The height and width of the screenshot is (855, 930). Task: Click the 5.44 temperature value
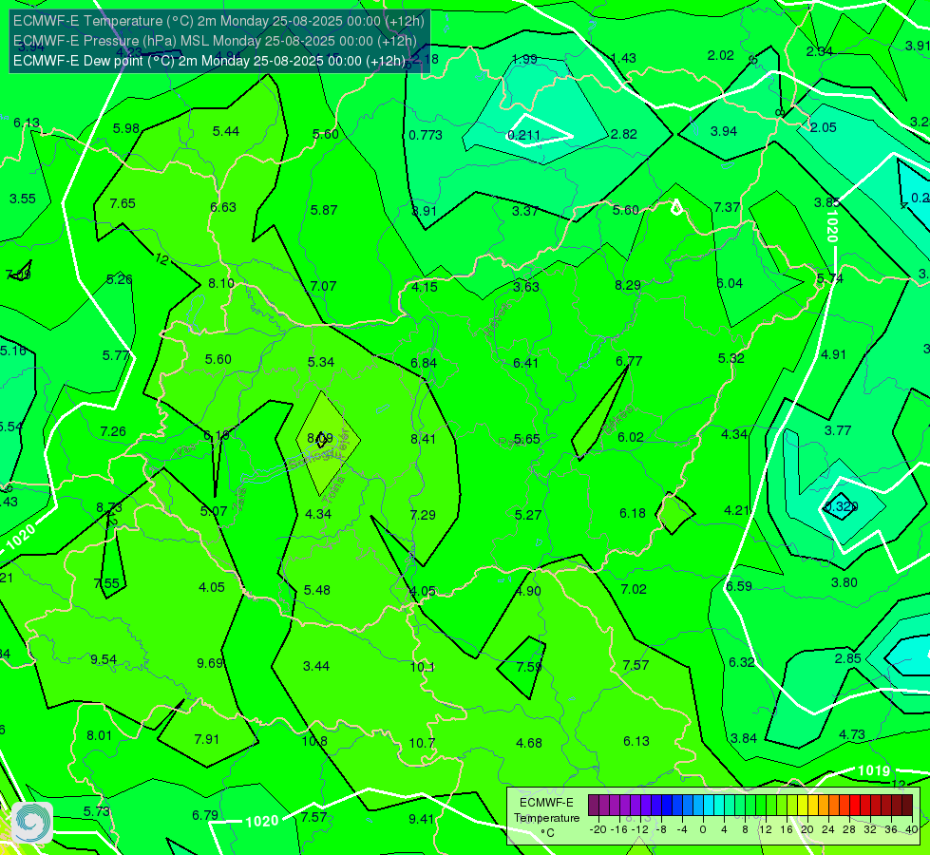tap(226, 131)
